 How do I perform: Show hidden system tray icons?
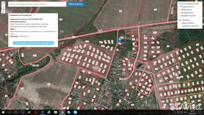tap(175, 112)
